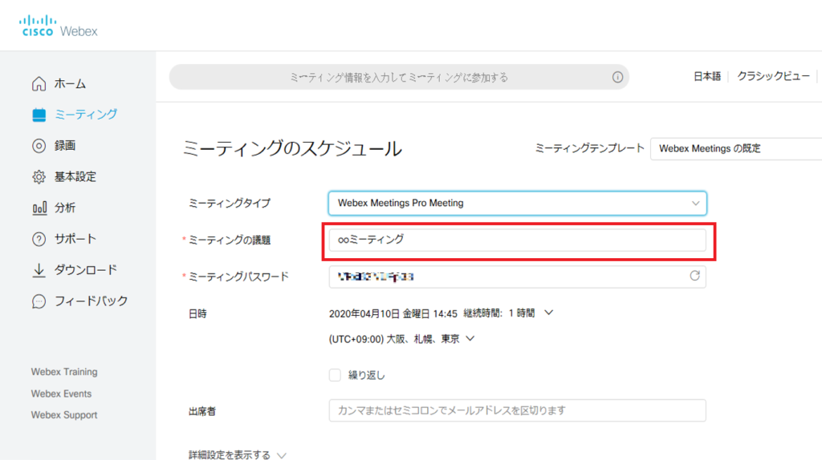The image size is (822, 460).
Task: Open the ミーティングテンプレート dropdown
Action: pyautogui.click(x=736, y=148)
